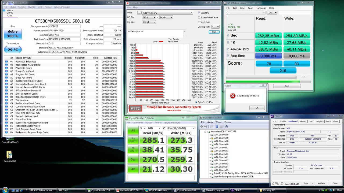Click the ATTO Disk Benchmark title bar icon
This screenshot has width=344, height=193.
(128, 3)
